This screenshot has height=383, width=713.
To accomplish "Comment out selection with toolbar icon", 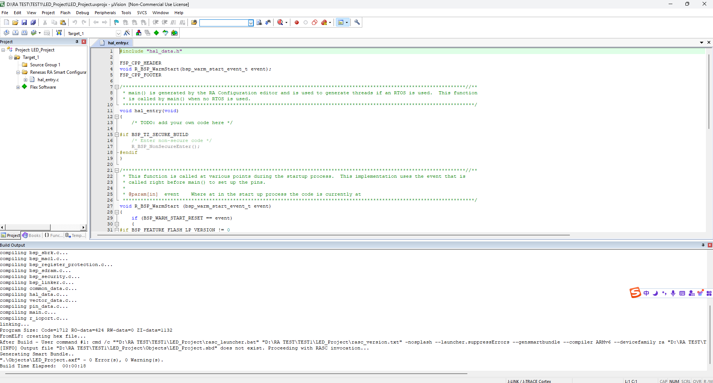I will point(173,22).
